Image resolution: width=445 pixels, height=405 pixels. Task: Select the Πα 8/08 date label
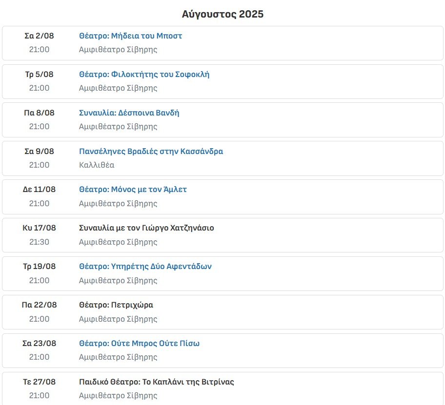[39, 113]
